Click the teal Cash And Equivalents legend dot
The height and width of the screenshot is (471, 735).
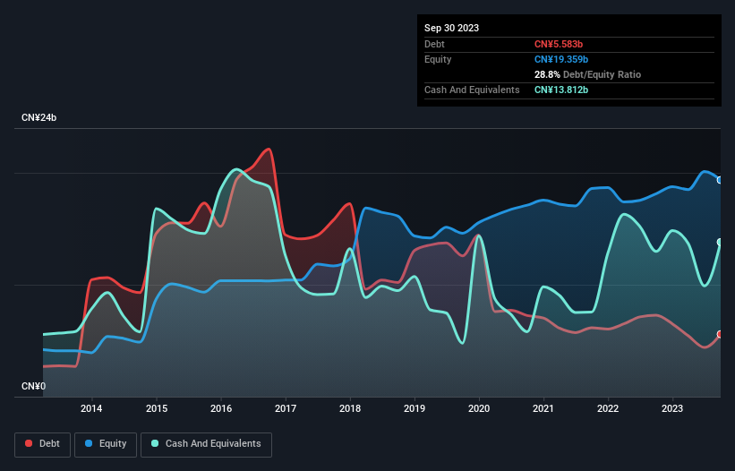click(x=155, y=443)
